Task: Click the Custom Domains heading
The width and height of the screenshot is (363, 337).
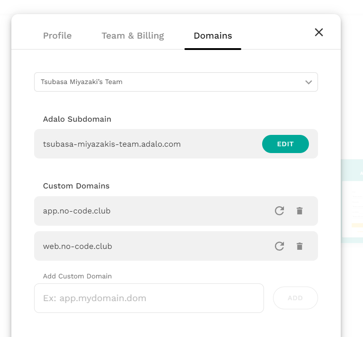Action: tap(76, 186)
